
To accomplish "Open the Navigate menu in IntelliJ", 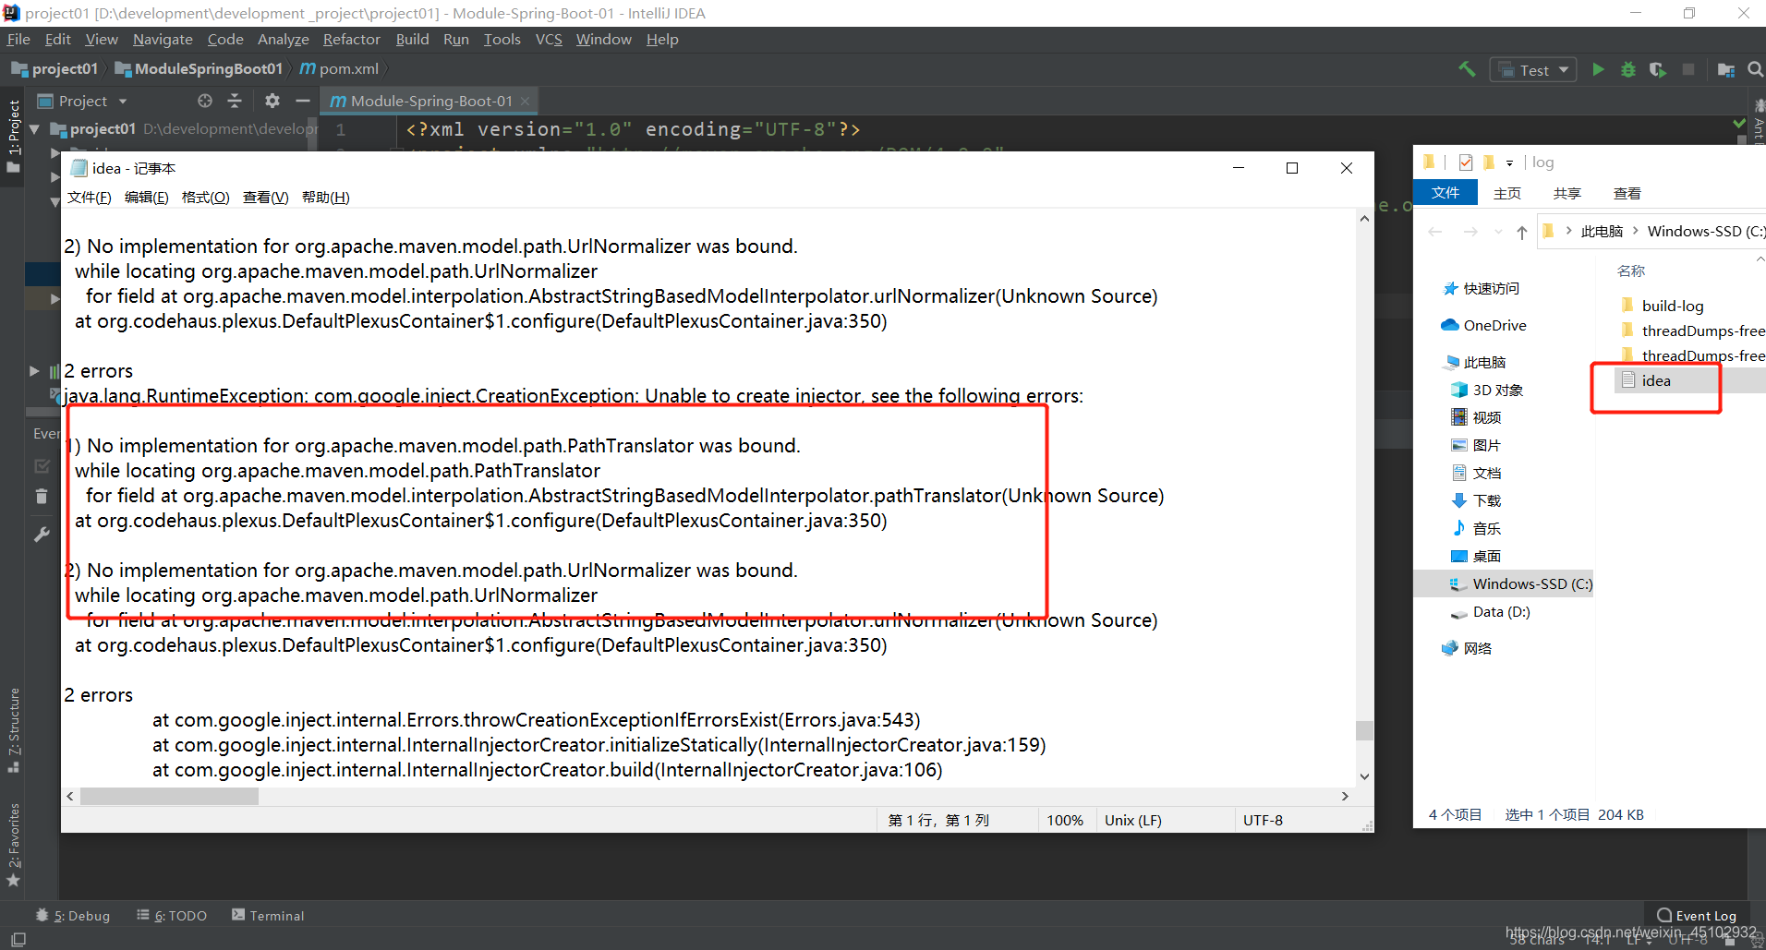I will 163,39.
